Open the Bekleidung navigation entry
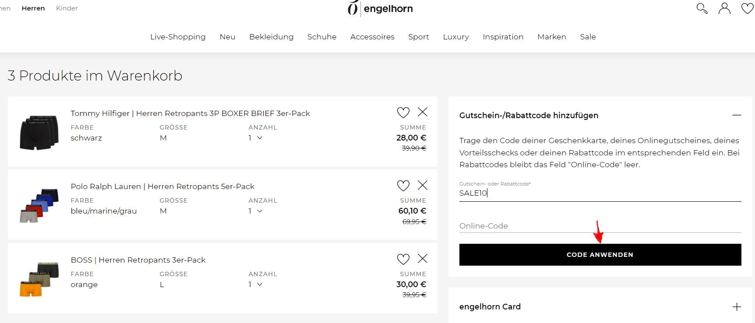This screenshot has width=755, height=323. [271, 37]
